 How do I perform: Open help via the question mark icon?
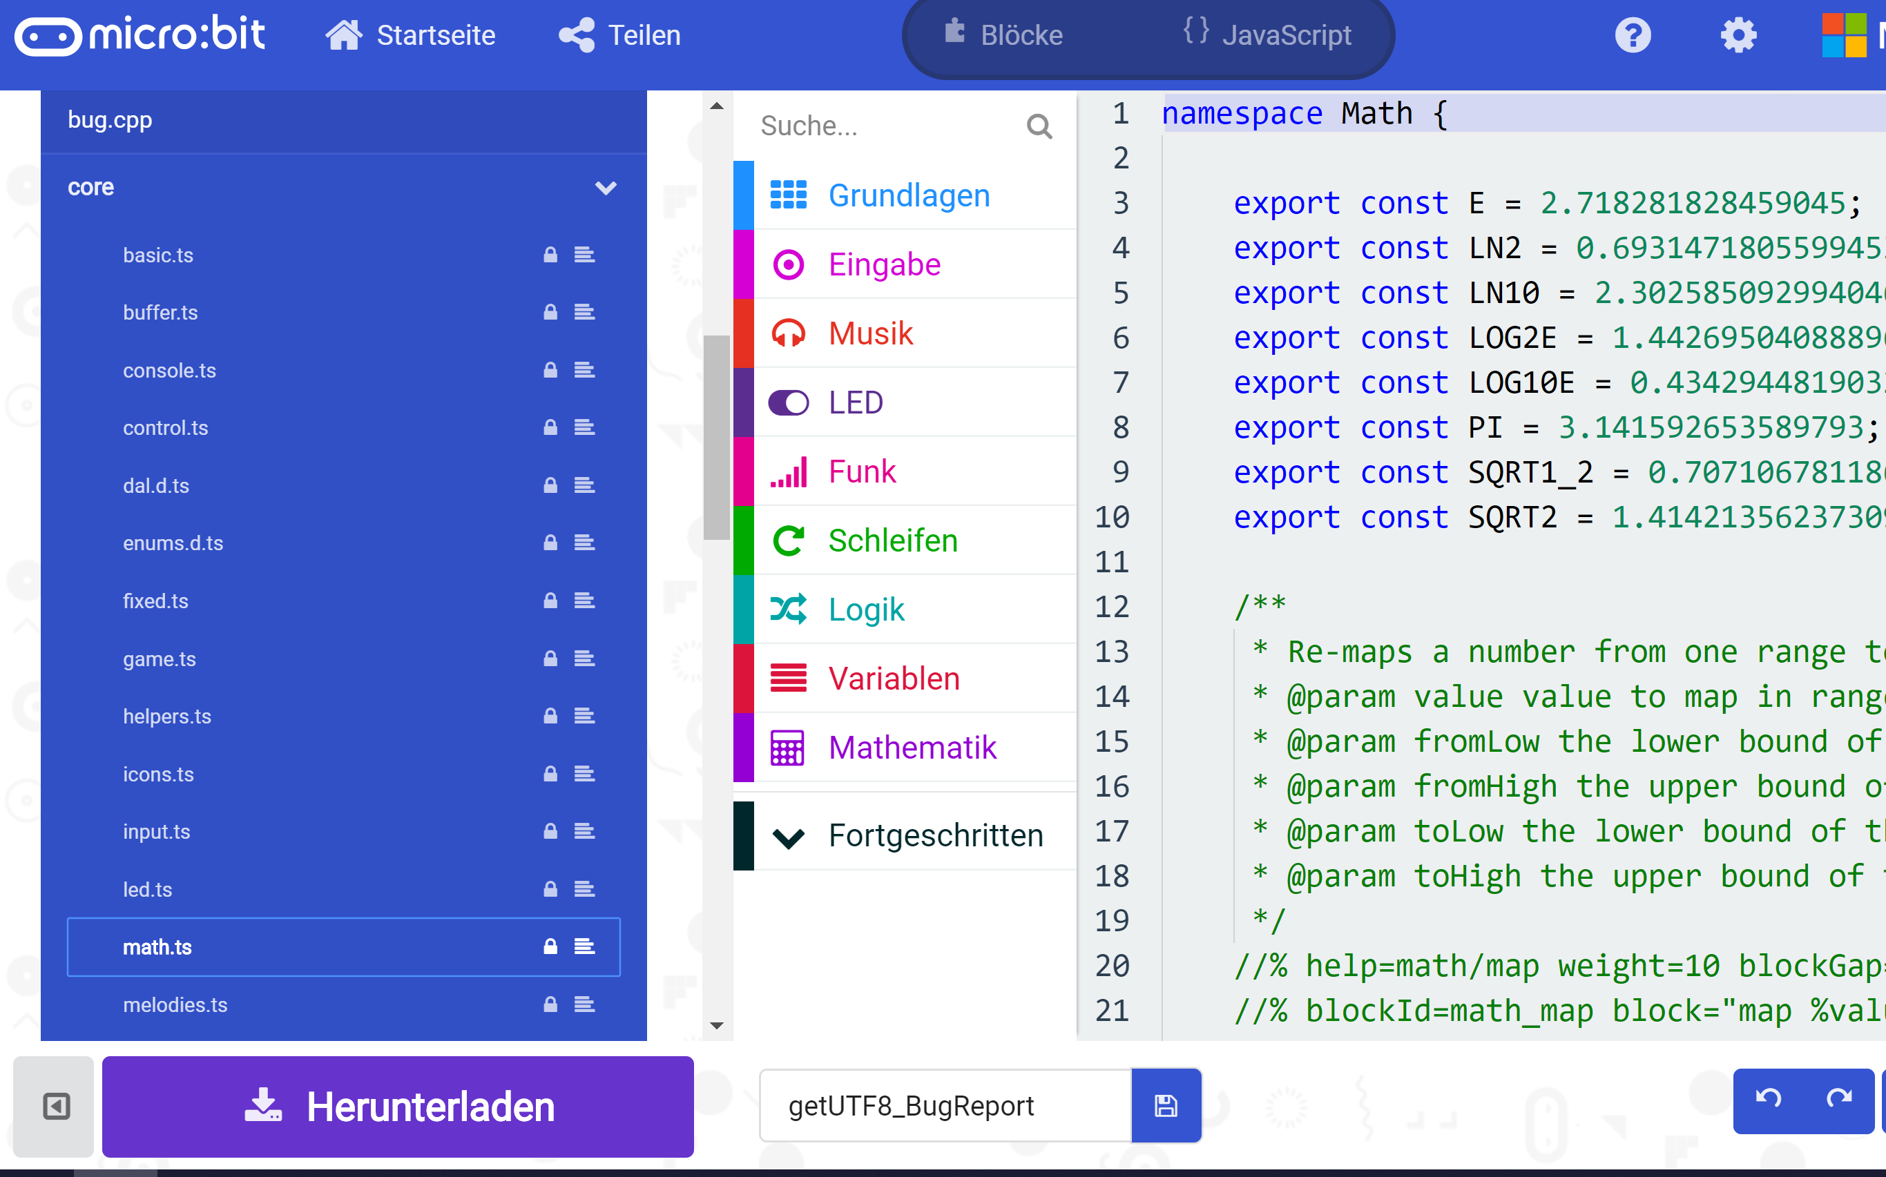[x=1633, y=35]
